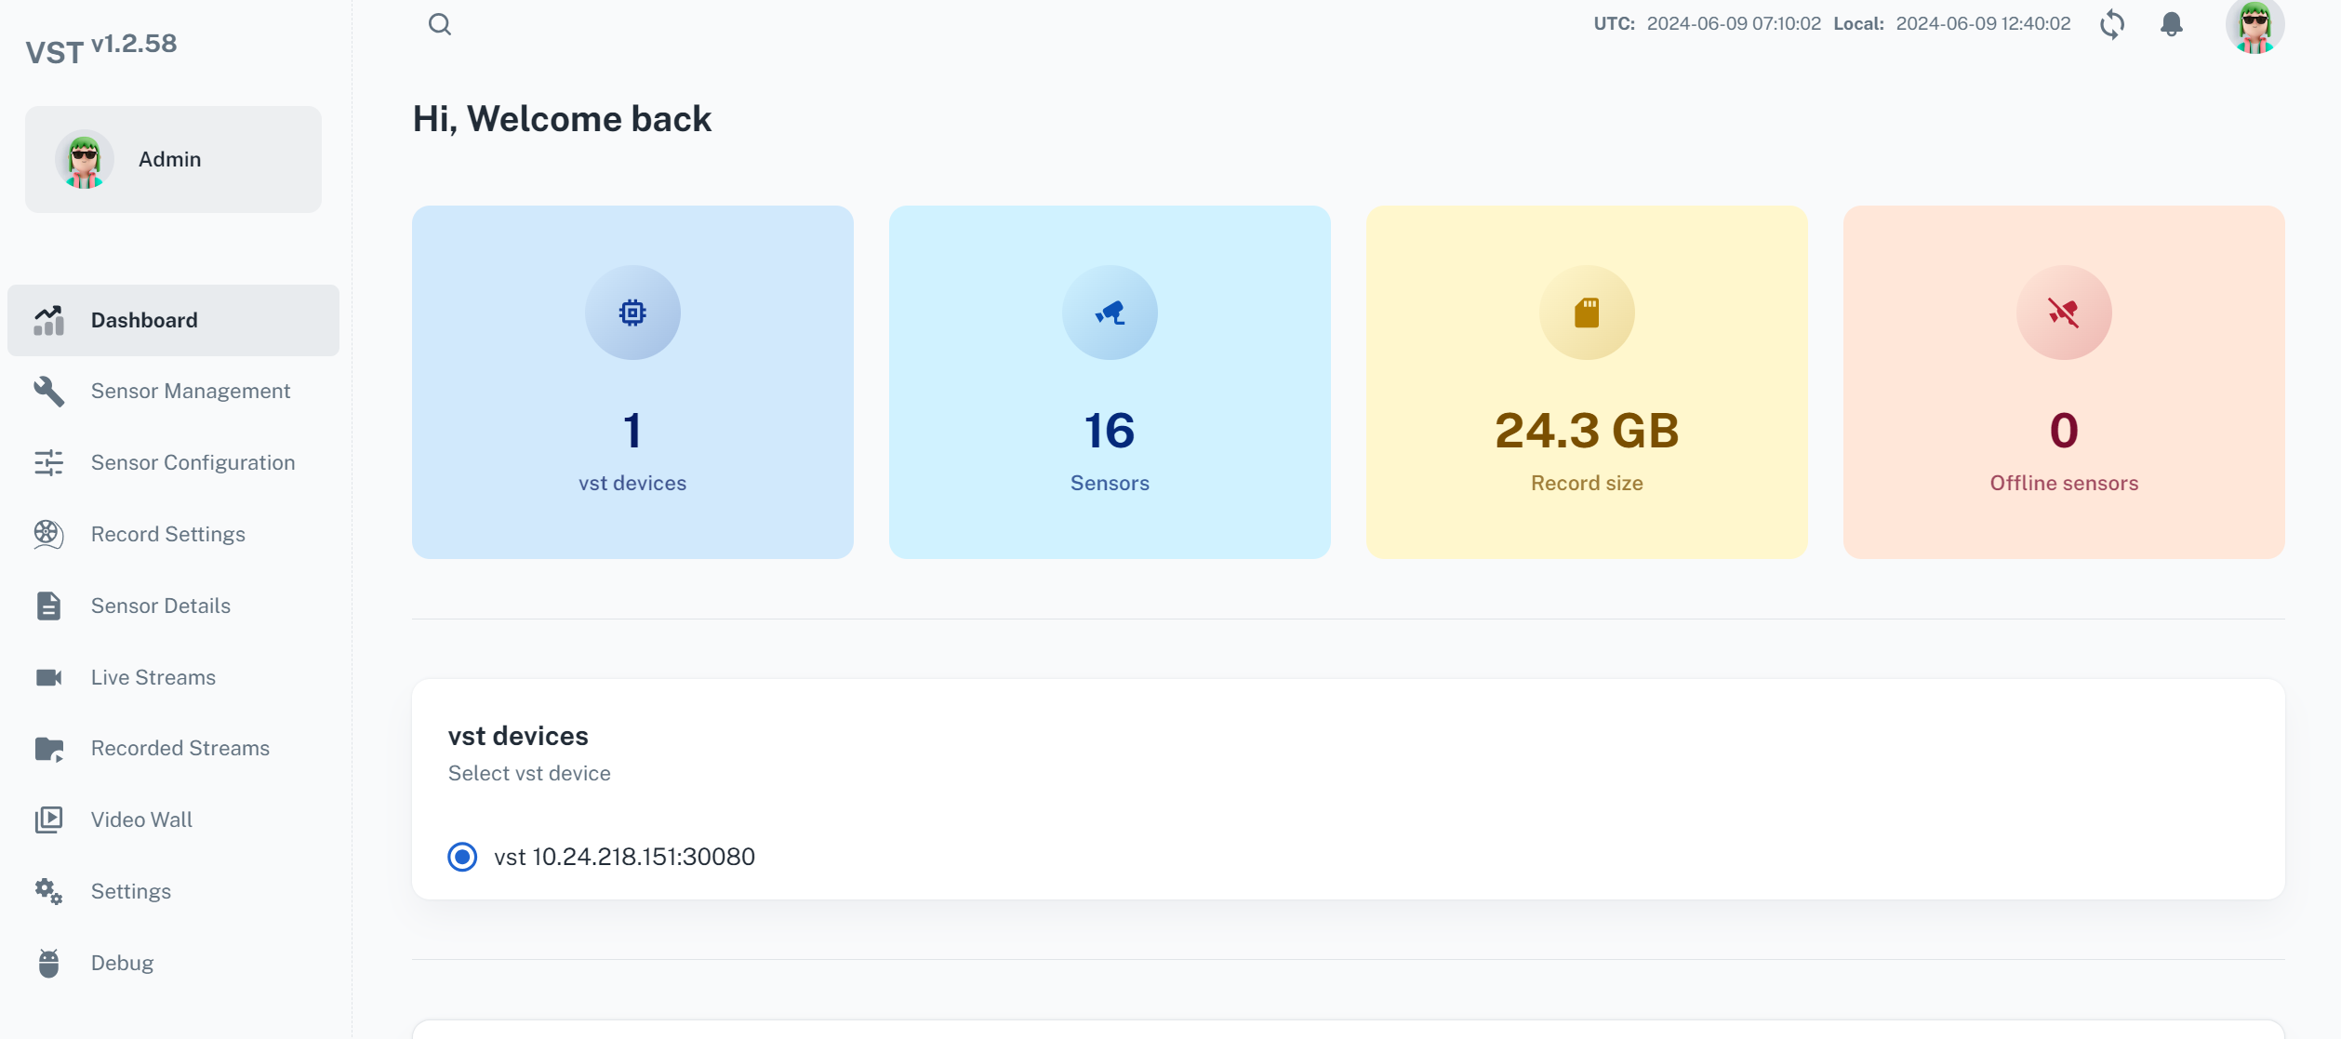This screenshot has height=1039, width=2341.
Task: Click the Debug bug icon
Action: [x=48, y=963]
